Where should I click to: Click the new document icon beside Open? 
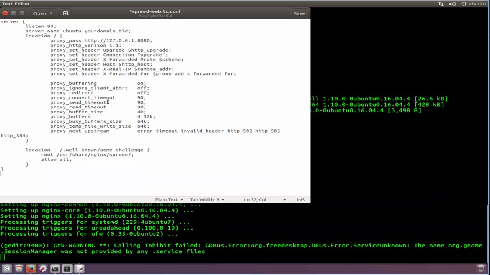point(65,13)
